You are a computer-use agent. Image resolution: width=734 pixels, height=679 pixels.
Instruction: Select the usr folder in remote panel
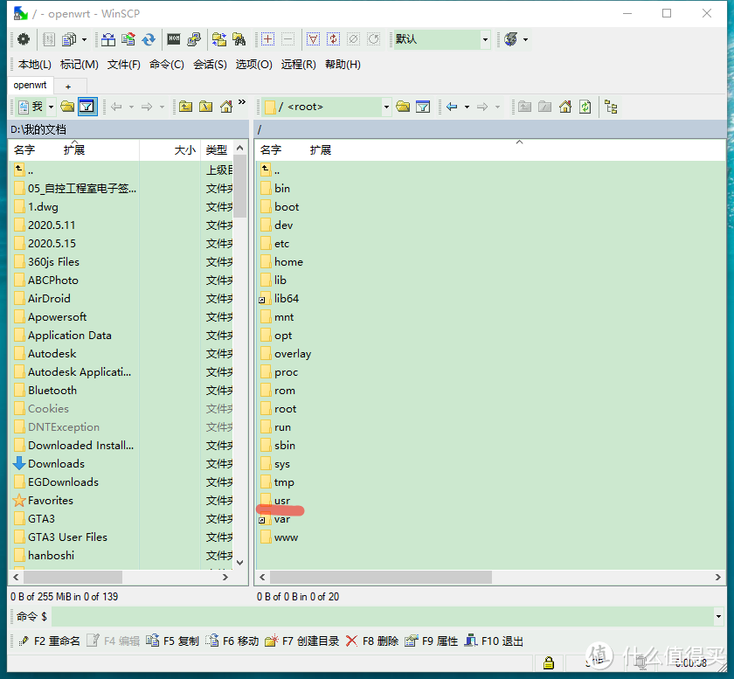pyautogui.click(x=281, y=501)
